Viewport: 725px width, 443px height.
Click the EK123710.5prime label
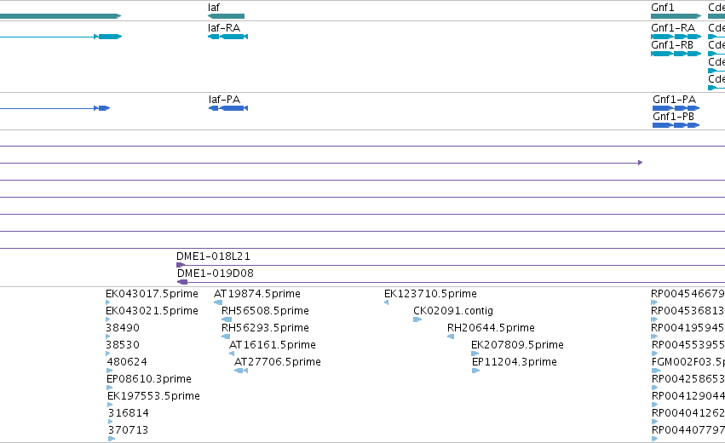point(430,294)
